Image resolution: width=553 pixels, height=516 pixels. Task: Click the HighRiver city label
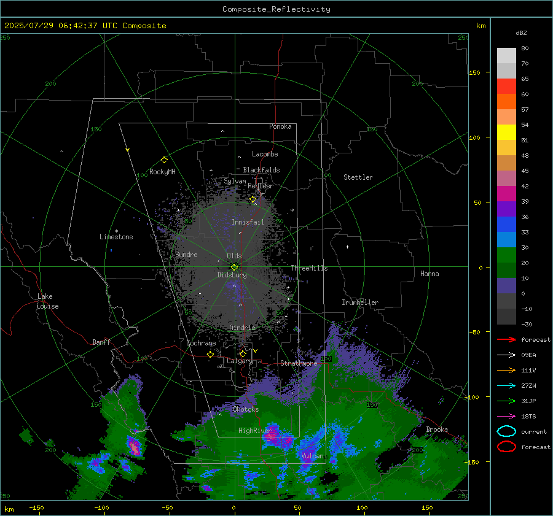[x=254, y=431]
